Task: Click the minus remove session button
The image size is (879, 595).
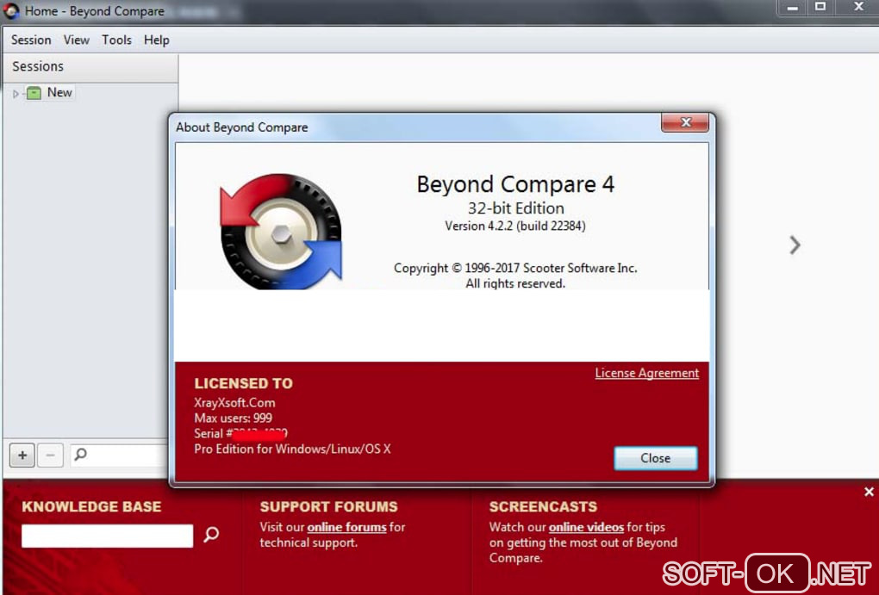Action: pos(51,455)
